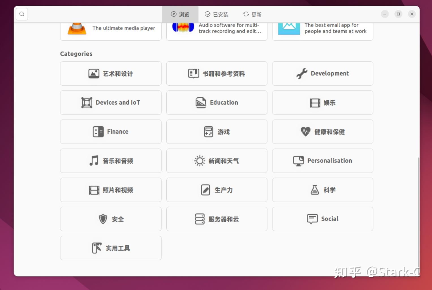
Task: Open the Finance category
Action: [110, 131]
